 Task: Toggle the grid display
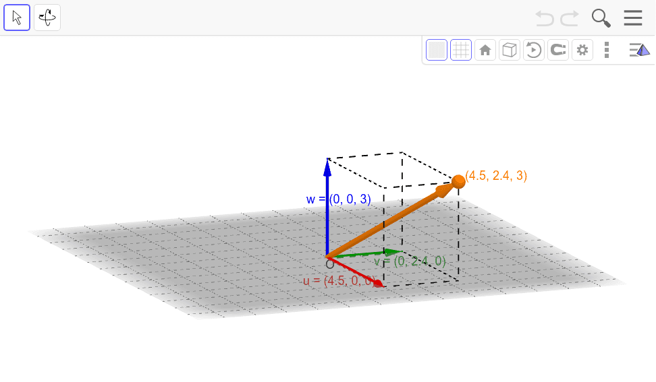pyautogui.click(x=461, y=50)
